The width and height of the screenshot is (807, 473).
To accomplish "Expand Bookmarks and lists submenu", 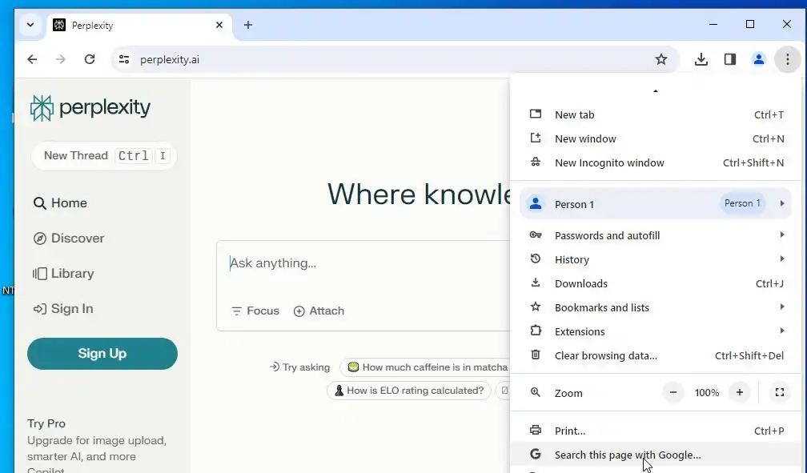I will point(655,308).
